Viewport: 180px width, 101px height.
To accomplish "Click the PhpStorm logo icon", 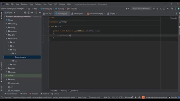I will coord(3,4).
